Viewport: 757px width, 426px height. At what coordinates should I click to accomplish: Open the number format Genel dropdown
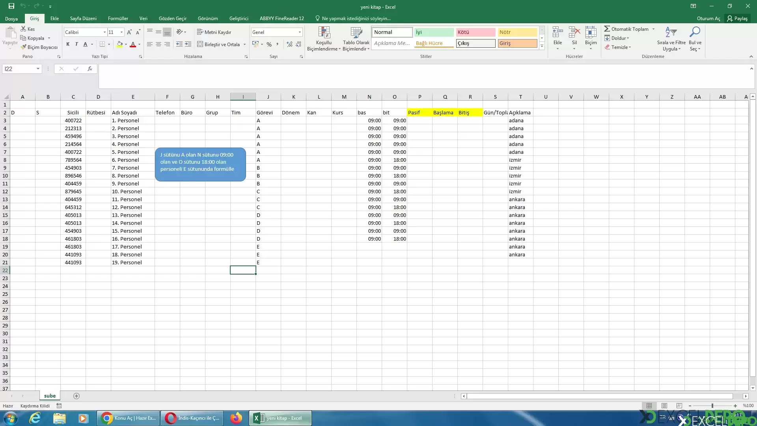point(300,32)
